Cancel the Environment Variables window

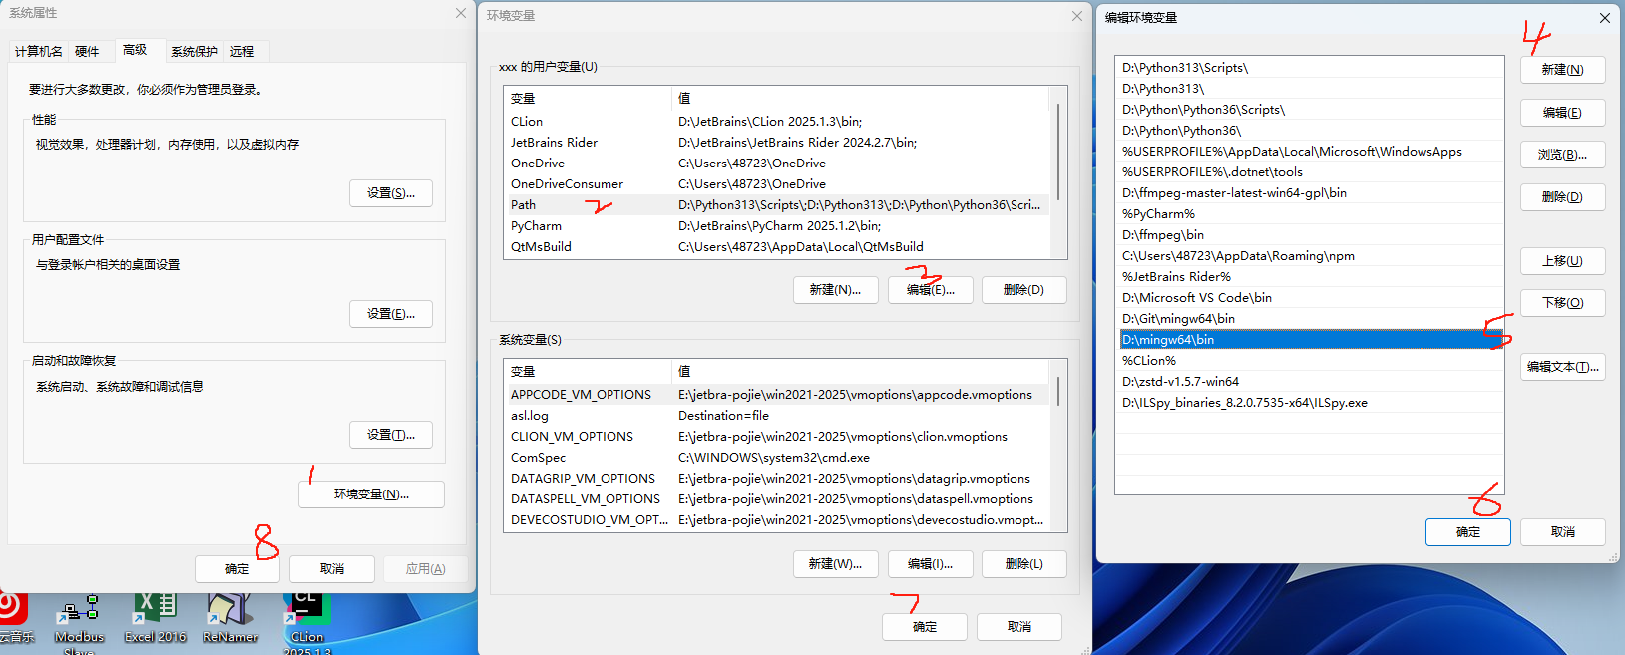pyautogui.click(x=1019, y=627)
